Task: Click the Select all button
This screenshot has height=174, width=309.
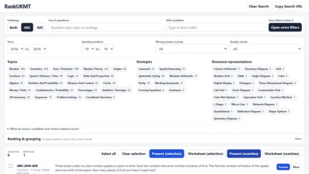Action: coord(109,154)
